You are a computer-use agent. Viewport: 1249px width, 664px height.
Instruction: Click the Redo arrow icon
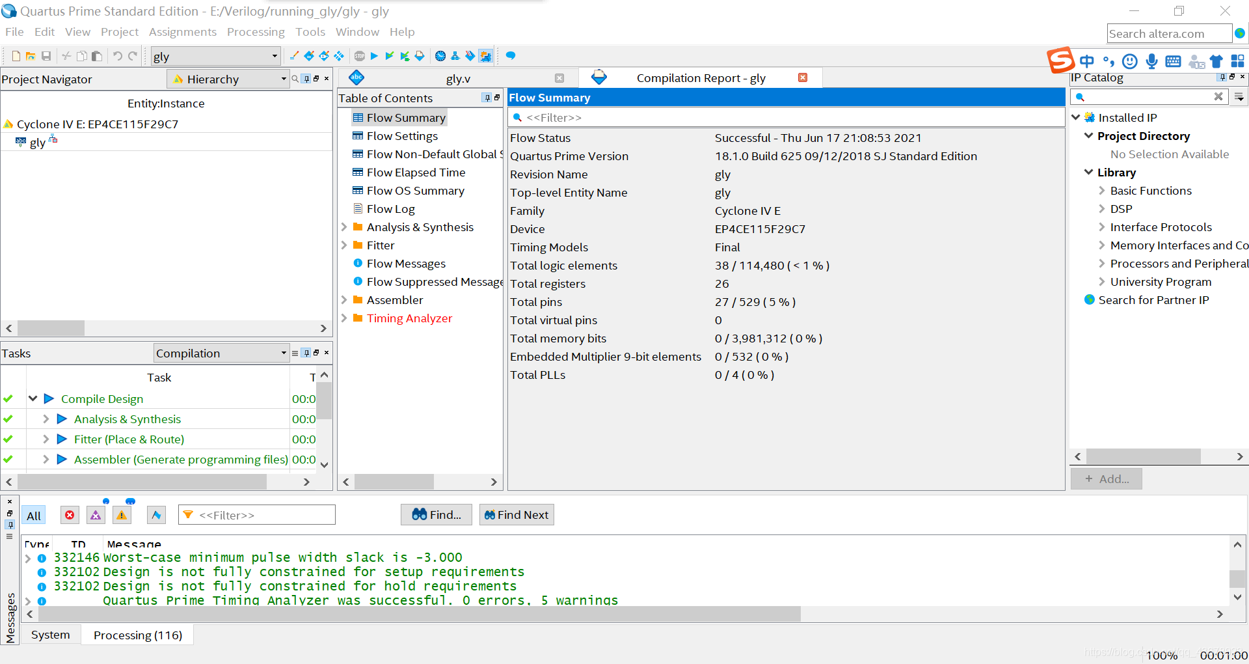(133, 56)
